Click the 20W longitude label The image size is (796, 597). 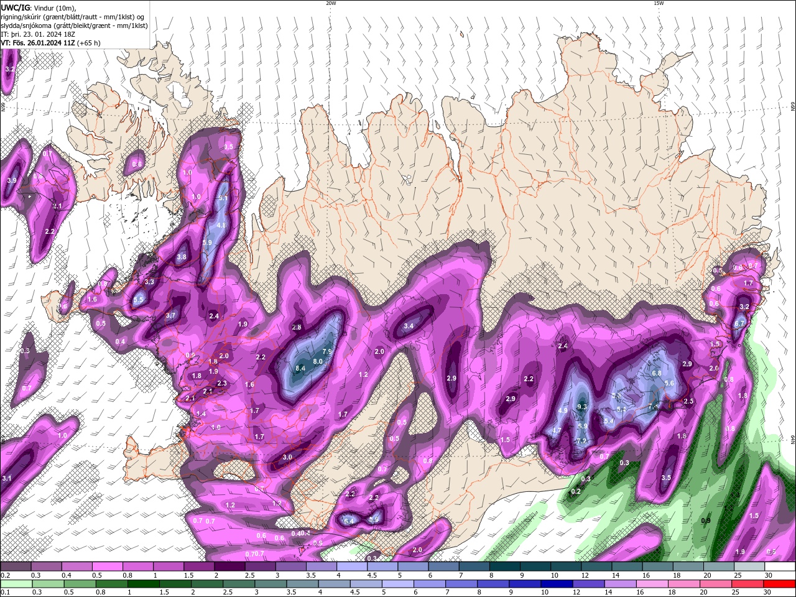(x=331, y=3)
